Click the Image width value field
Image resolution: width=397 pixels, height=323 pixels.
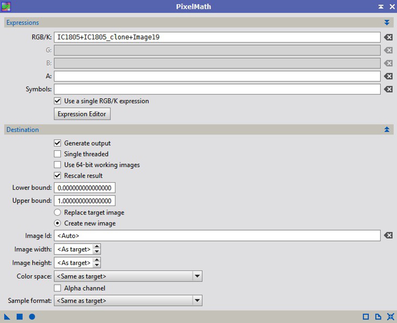[x=73, y=249]
